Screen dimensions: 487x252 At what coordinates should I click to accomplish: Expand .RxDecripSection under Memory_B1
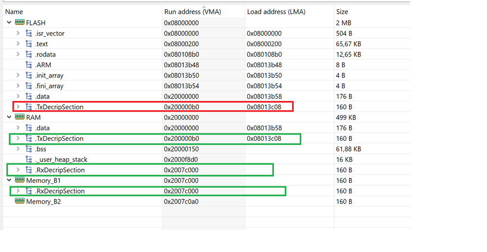18,191
